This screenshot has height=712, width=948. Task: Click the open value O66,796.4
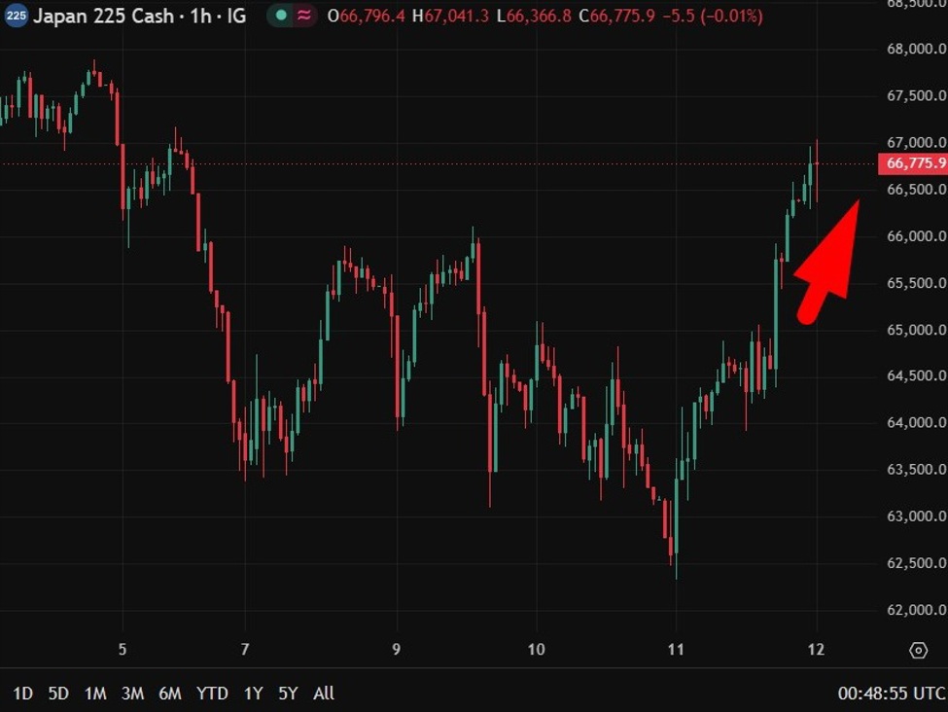pos(367,16)
